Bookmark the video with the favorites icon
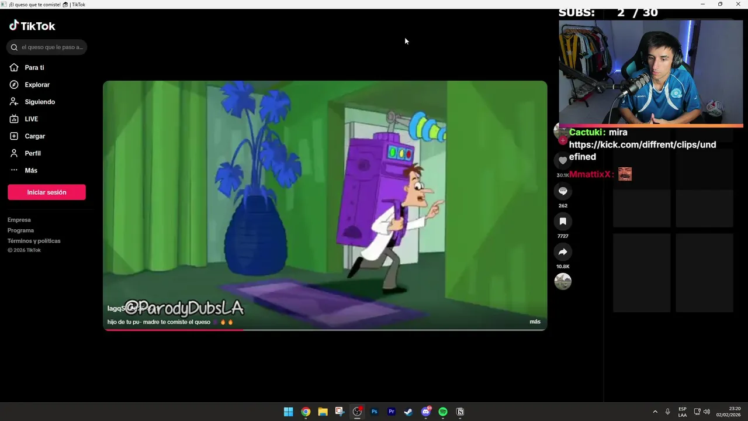748x421 pixels. pyautogui.click(x=563, y=222)
